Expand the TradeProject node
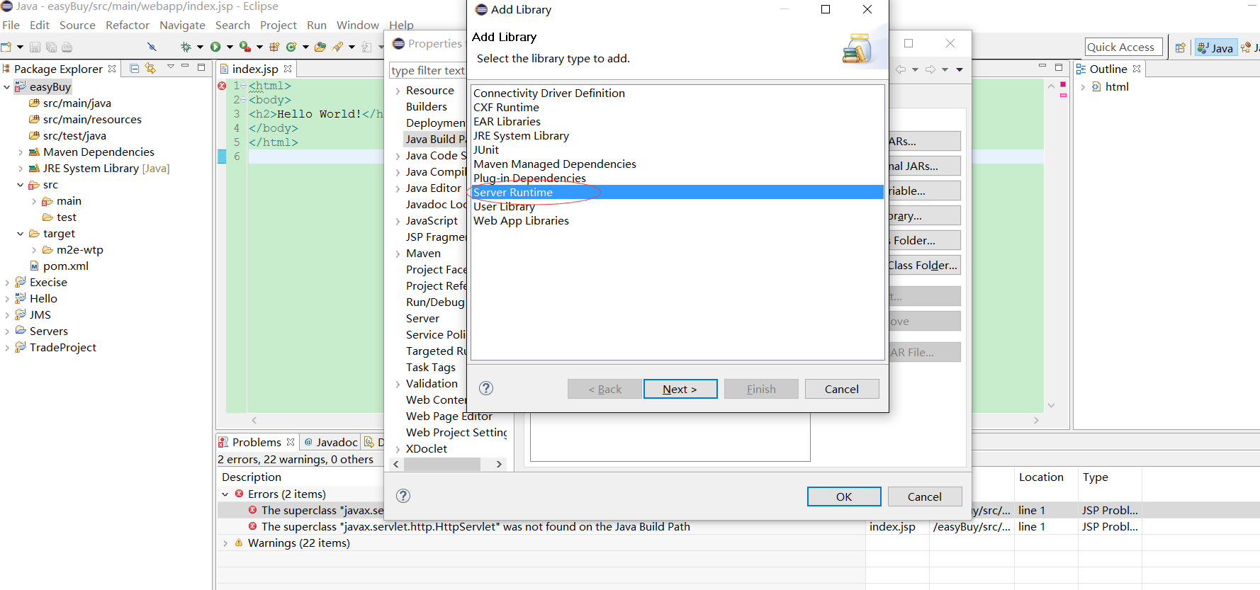 pyautogui.click(x=7, y=348)
